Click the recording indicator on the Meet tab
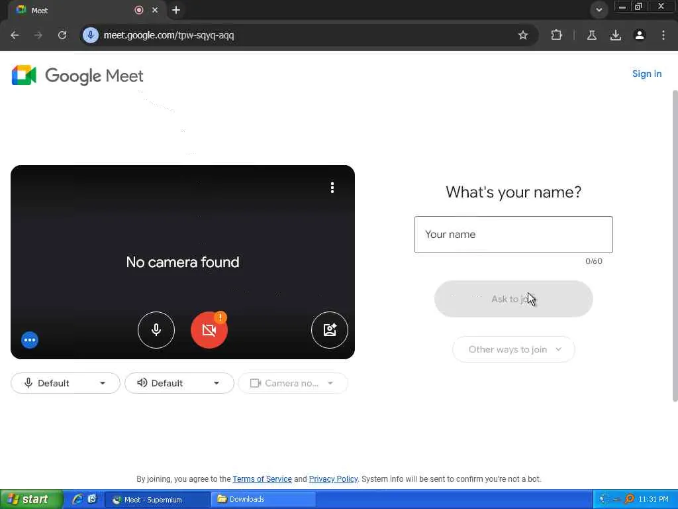Screen dimensions: 678x509 139,10
